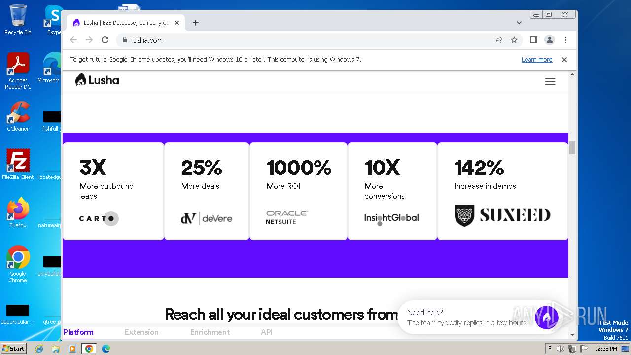Go forward in Chrome
Viewport: 631px width, 355px height.
pyautogui.click(x=89, y=40)
